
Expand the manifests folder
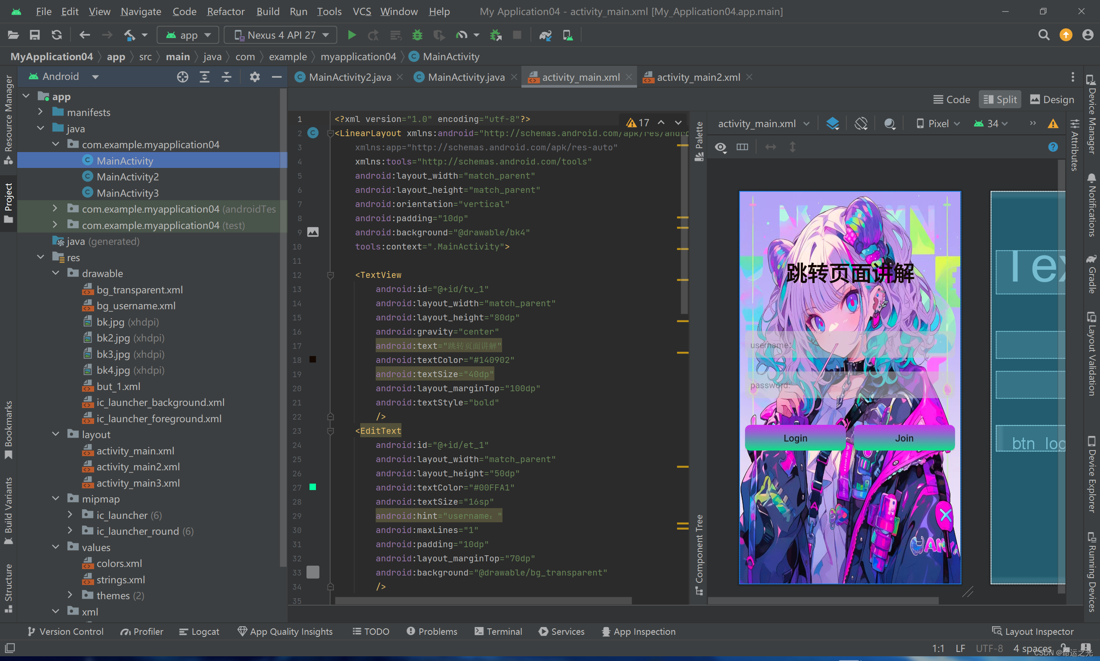[x=40, y=112]
